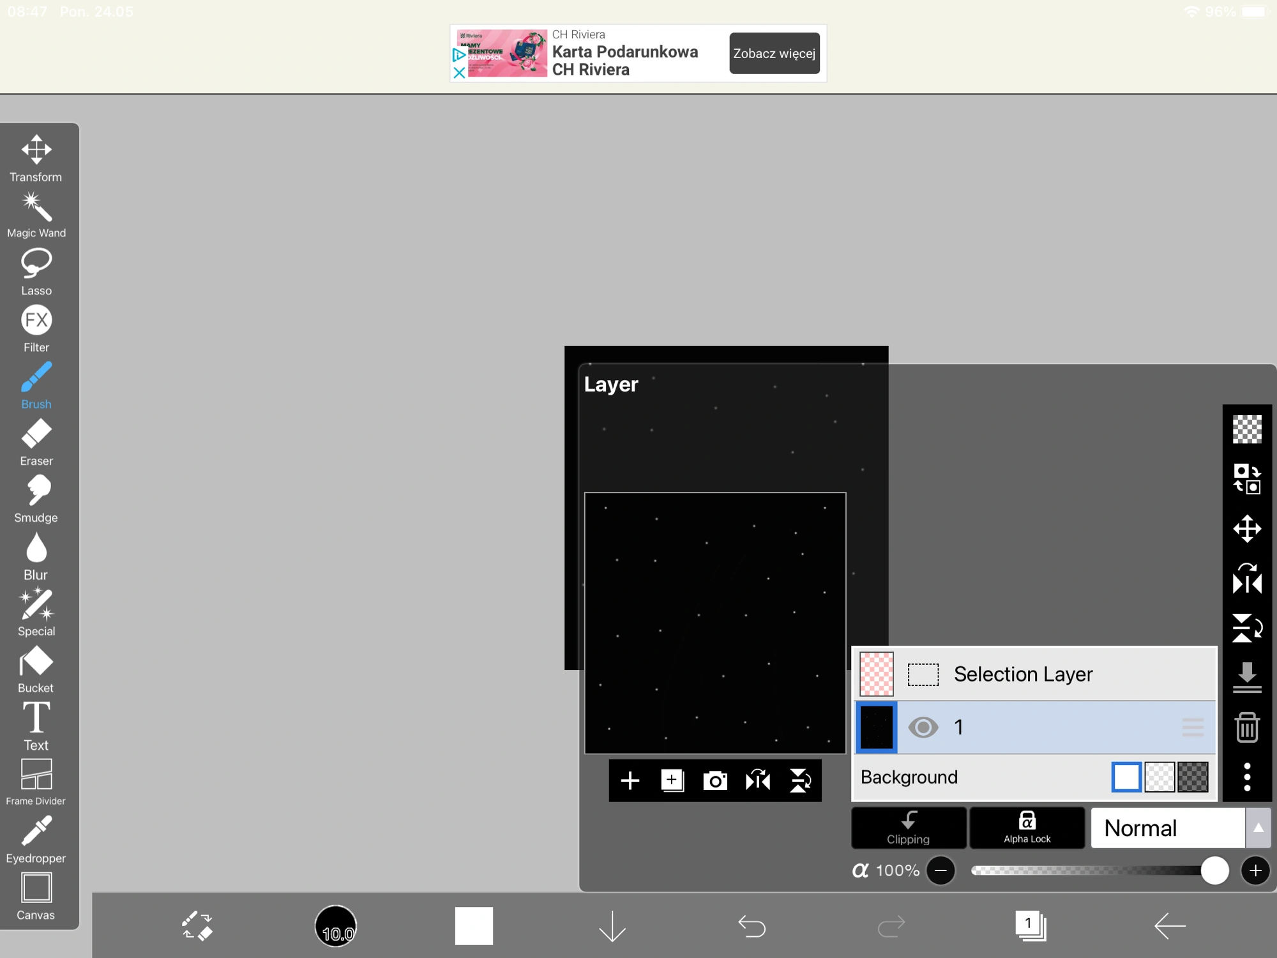The height and width of the screenshot is (958, 1277).
Task: Open the layers panel counter button
Action: 1030,925
